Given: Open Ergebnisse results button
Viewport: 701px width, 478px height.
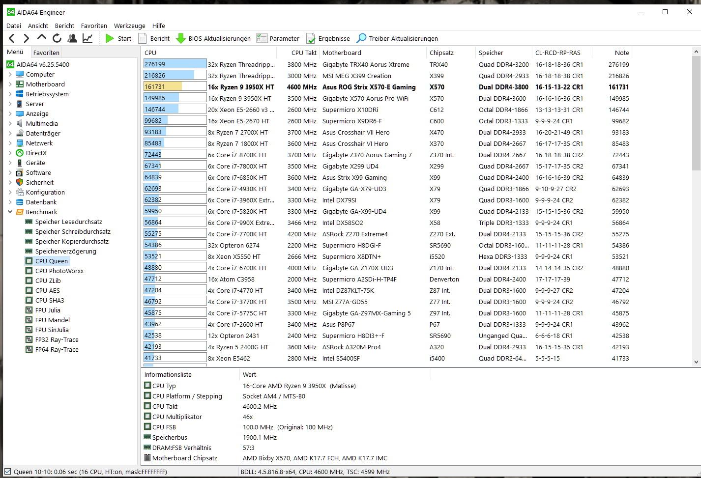Looking at the screenshot, I should tap(328, 38).
